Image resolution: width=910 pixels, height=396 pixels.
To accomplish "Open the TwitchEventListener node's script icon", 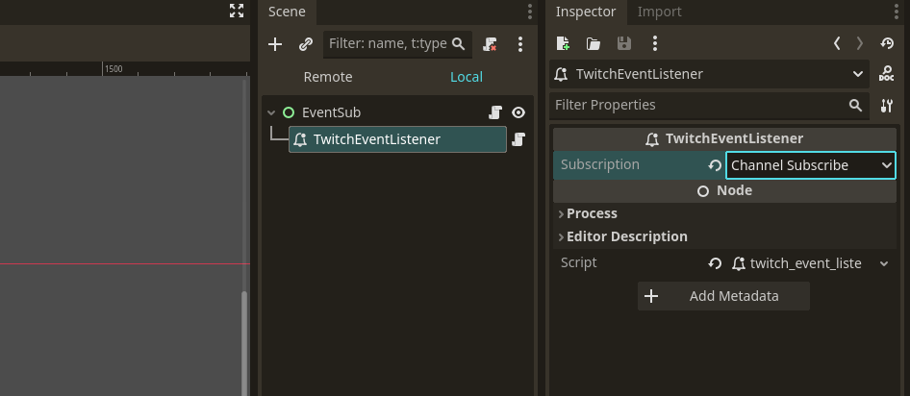I will pyautogui.click(x=518, y=139).
